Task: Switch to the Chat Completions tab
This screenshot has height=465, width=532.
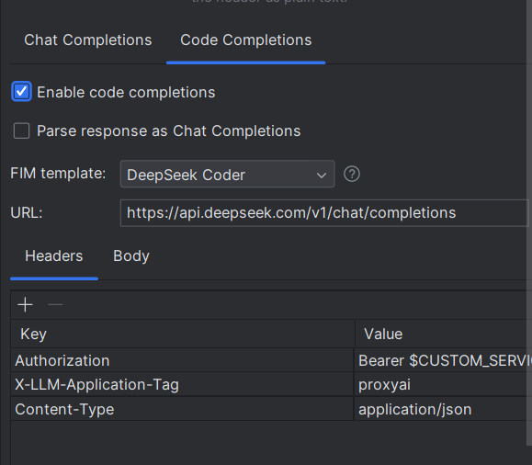Action: coord(88,40)
